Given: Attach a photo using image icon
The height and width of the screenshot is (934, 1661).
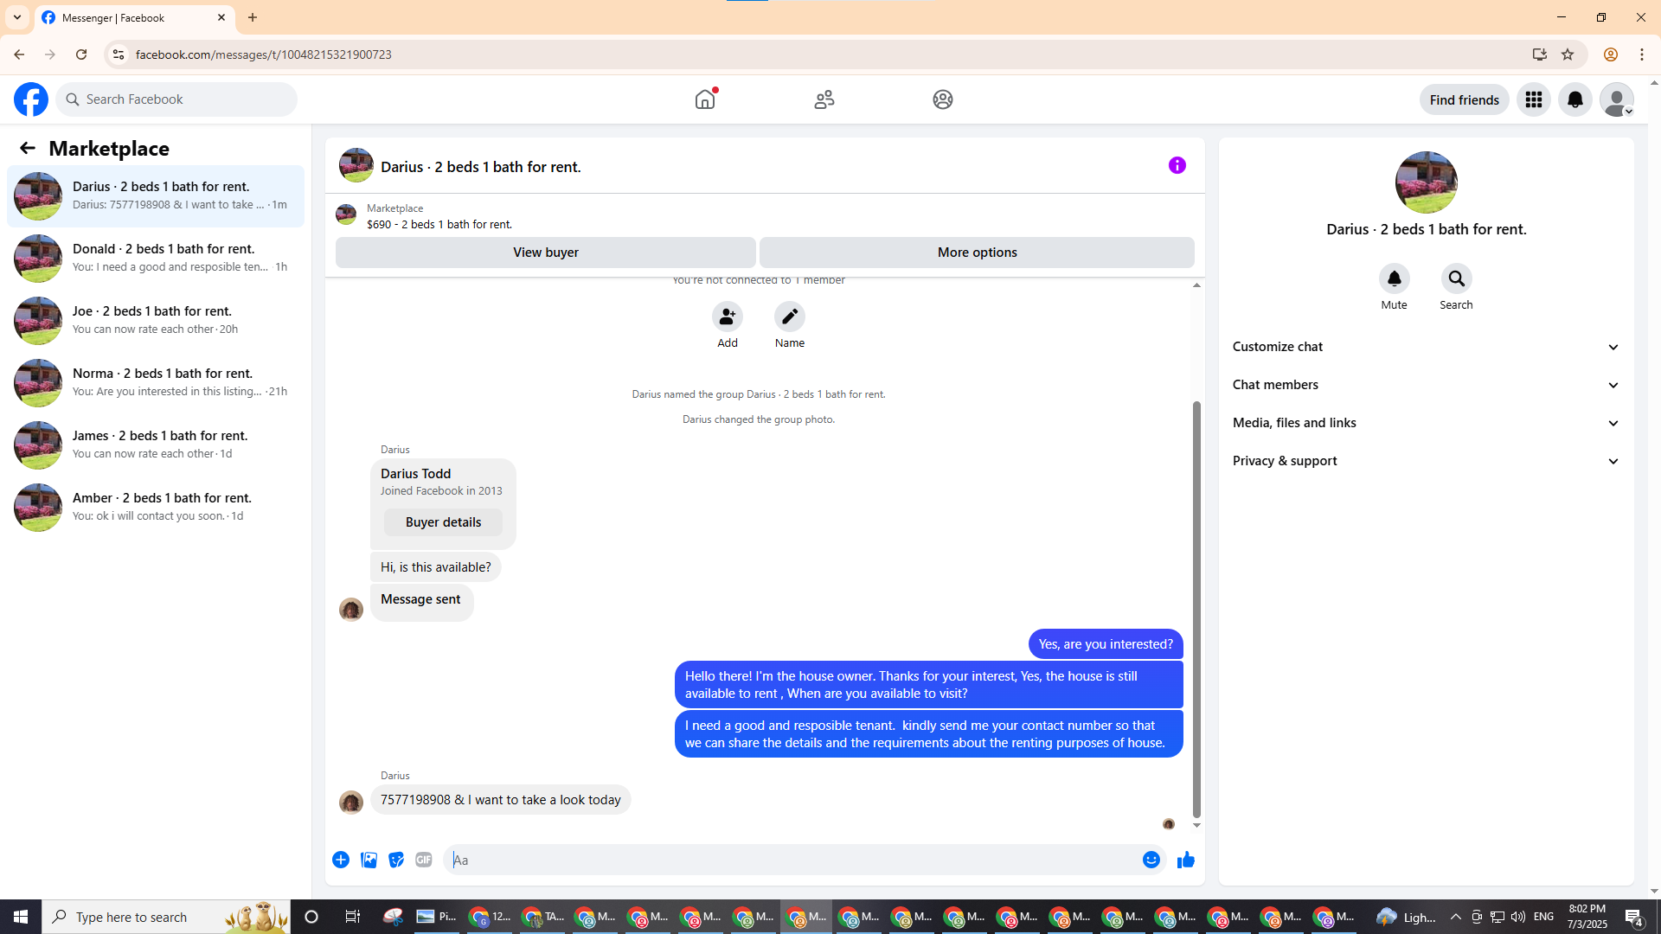Looking at the screenshot, I should [369, 860].
